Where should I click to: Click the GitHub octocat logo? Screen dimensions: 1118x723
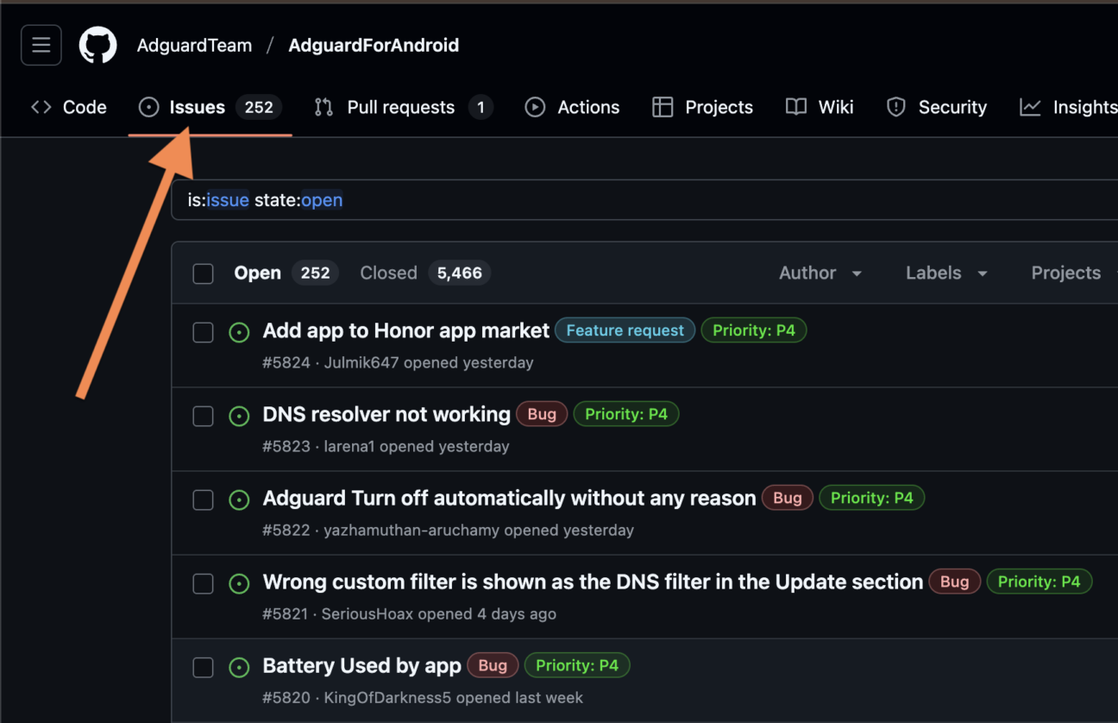pos(98,46)
